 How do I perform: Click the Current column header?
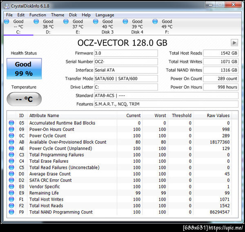130,115
